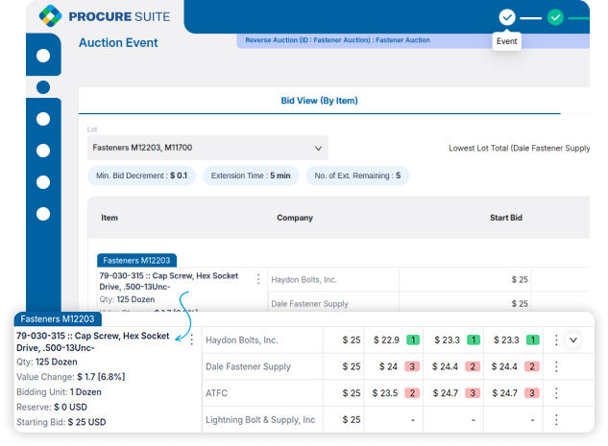Switch to Bid View (By Item) tab
The width and height of the screenshot is (608, 446).
(319, 101)
